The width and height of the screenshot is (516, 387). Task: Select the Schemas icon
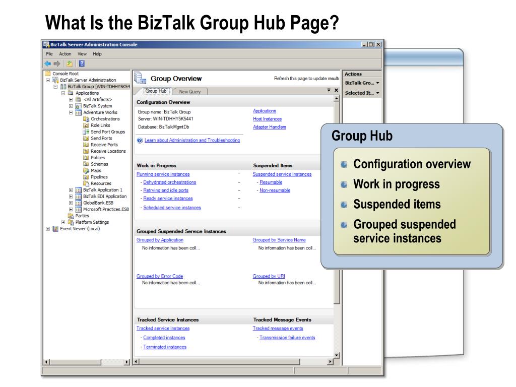coord(86,164)
